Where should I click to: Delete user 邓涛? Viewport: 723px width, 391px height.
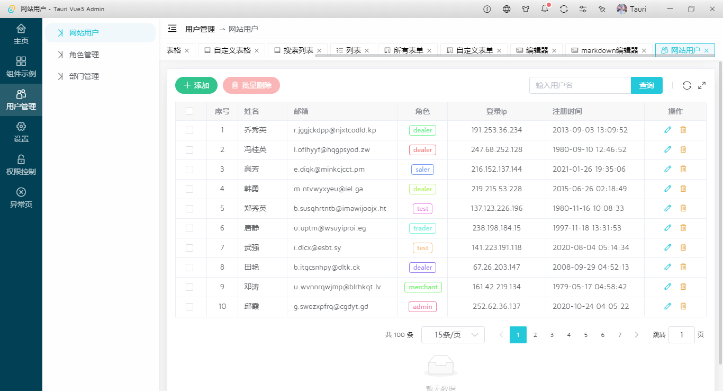pyautogui.click(x=683, y=287)
